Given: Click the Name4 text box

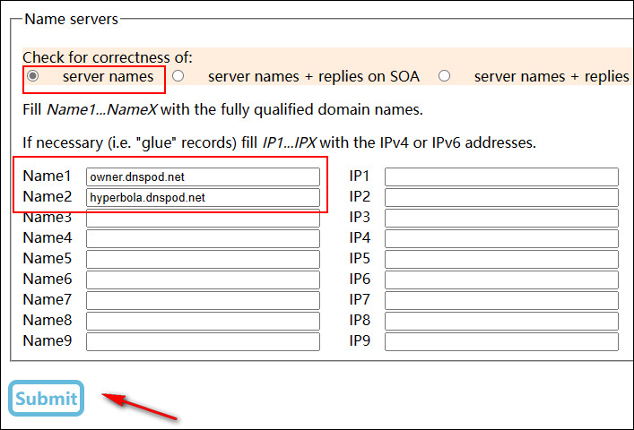Looking at the screenshot, I should 203,238.
